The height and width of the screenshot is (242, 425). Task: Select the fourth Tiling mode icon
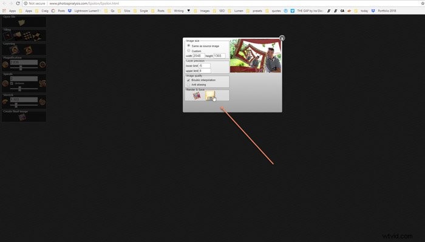[x=37, y=36]
